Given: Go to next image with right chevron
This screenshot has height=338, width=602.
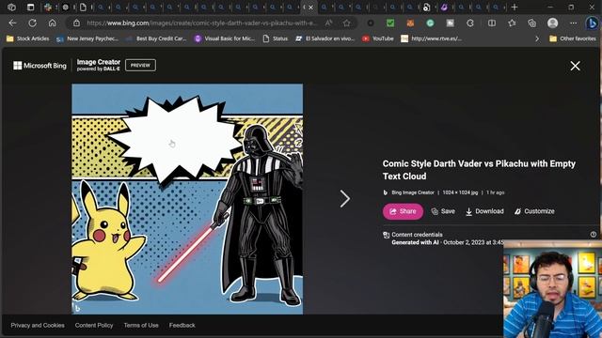Looking at the screenshot, I should 345,198.
